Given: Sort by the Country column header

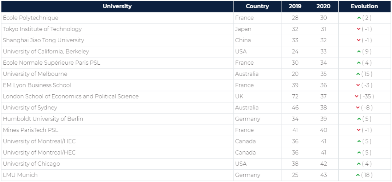Looking at the screenshot, I should click(257, 6).
